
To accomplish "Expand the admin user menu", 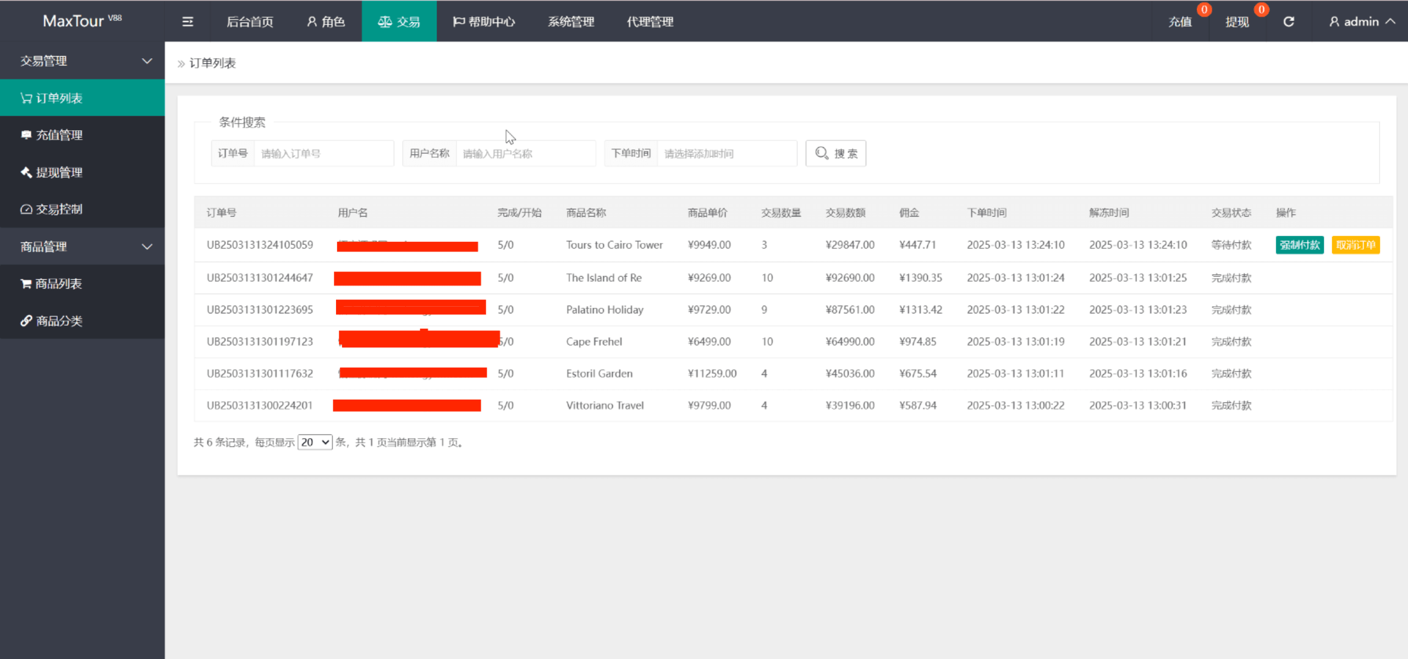I will (x=1361, y=21).
